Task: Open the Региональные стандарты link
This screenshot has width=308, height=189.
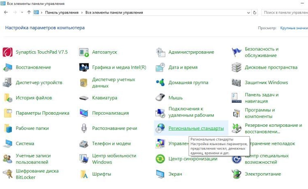Action: point(196,128)
